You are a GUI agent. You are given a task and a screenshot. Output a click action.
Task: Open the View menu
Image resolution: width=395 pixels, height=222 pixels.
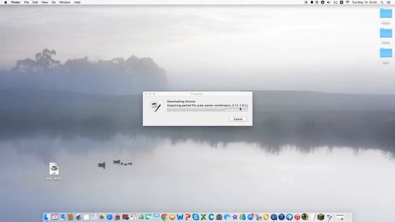point(44,2)
